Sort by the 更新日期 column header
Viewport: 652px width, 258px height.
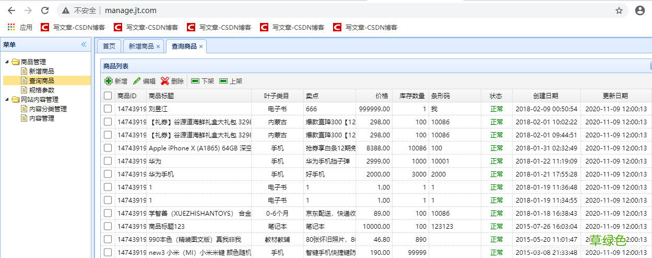pyautogui.click(x=615, y=96)
